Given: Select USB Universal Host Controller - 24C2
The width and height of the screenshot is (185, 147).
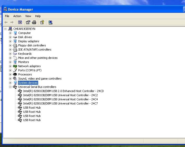Looking at the screenshot, I should (x=61, y=95).
